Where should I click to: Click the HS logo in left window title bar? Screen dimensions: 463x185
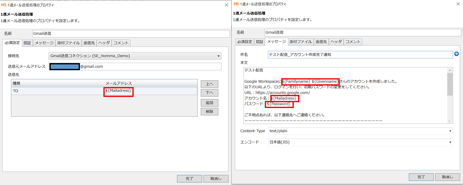pyautogui.click(x=4, y=5)
